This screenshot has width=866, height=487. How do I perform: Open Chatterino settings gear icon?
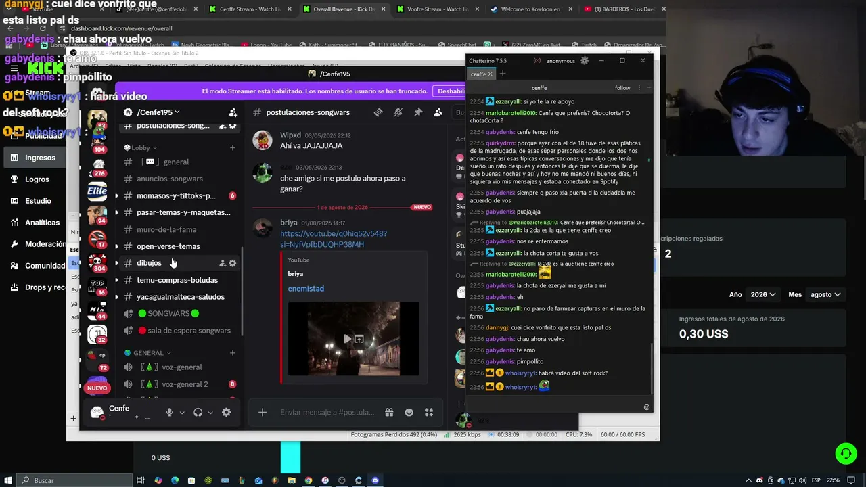click(x=585, y=61)
